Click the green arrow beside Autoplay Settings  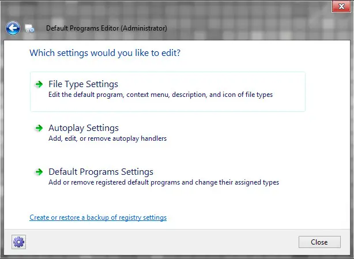pos(39,128)
